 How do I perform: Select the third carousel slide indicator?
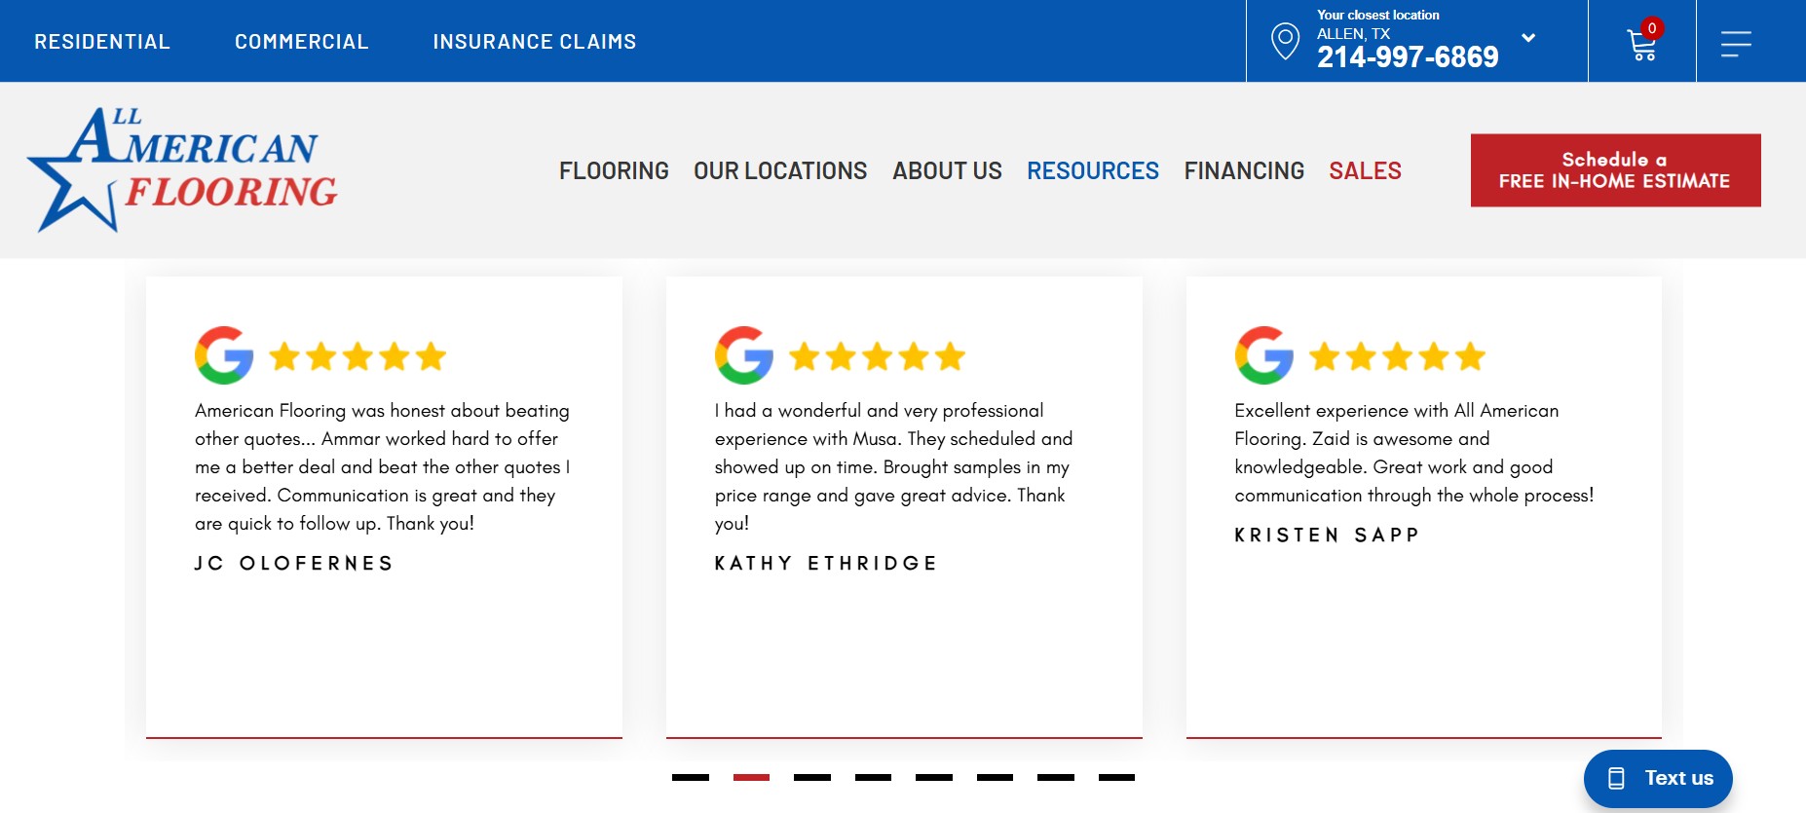[x=812, y=777]
